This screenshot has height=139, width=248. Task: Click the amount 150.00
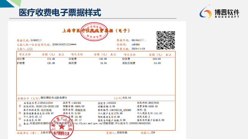tap(103, 59)
